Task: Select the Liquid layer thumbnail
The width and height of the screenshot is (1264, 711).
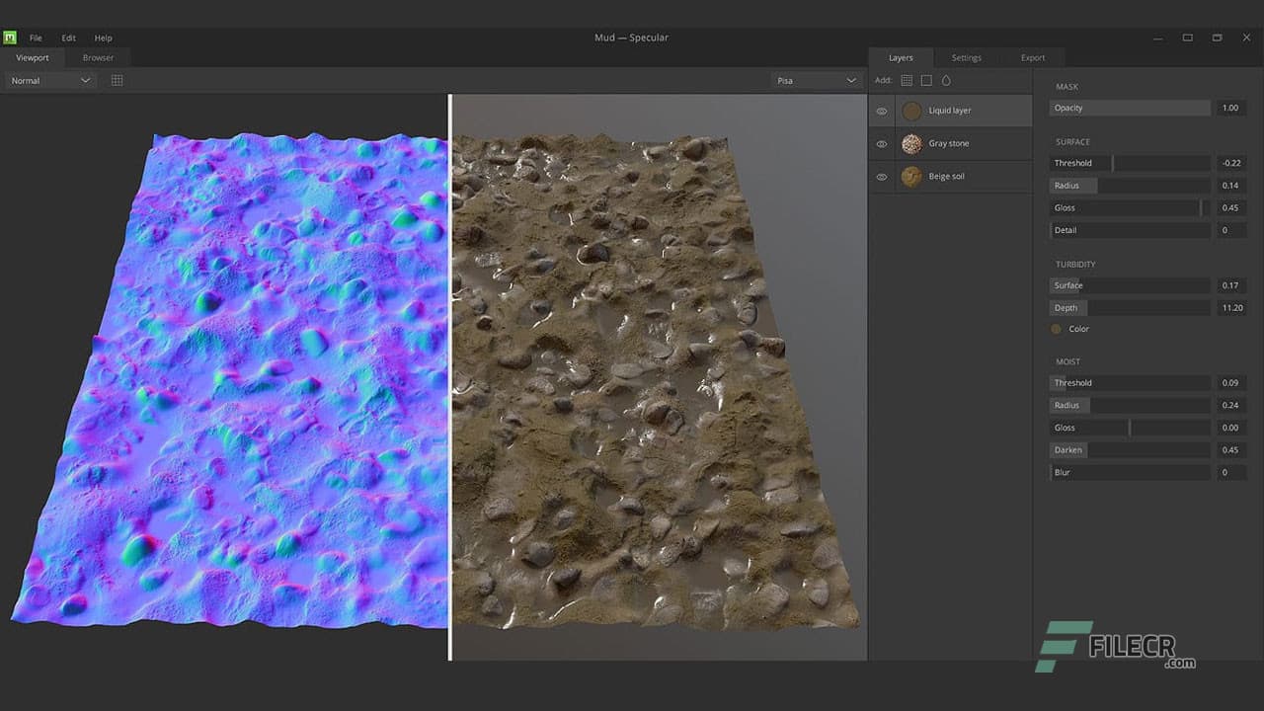Action: (x=911, y=111)
